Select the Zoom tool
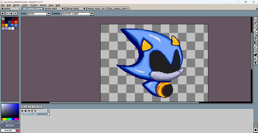Viewport: 258px width, 133px height. 255,35
